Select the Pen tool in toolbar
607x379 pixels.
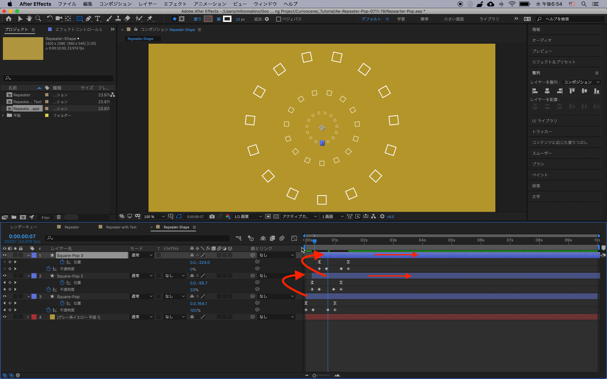88,19
